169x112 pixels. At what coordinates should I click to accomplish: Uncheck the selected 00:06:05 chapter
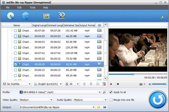(x=15, y=64)
